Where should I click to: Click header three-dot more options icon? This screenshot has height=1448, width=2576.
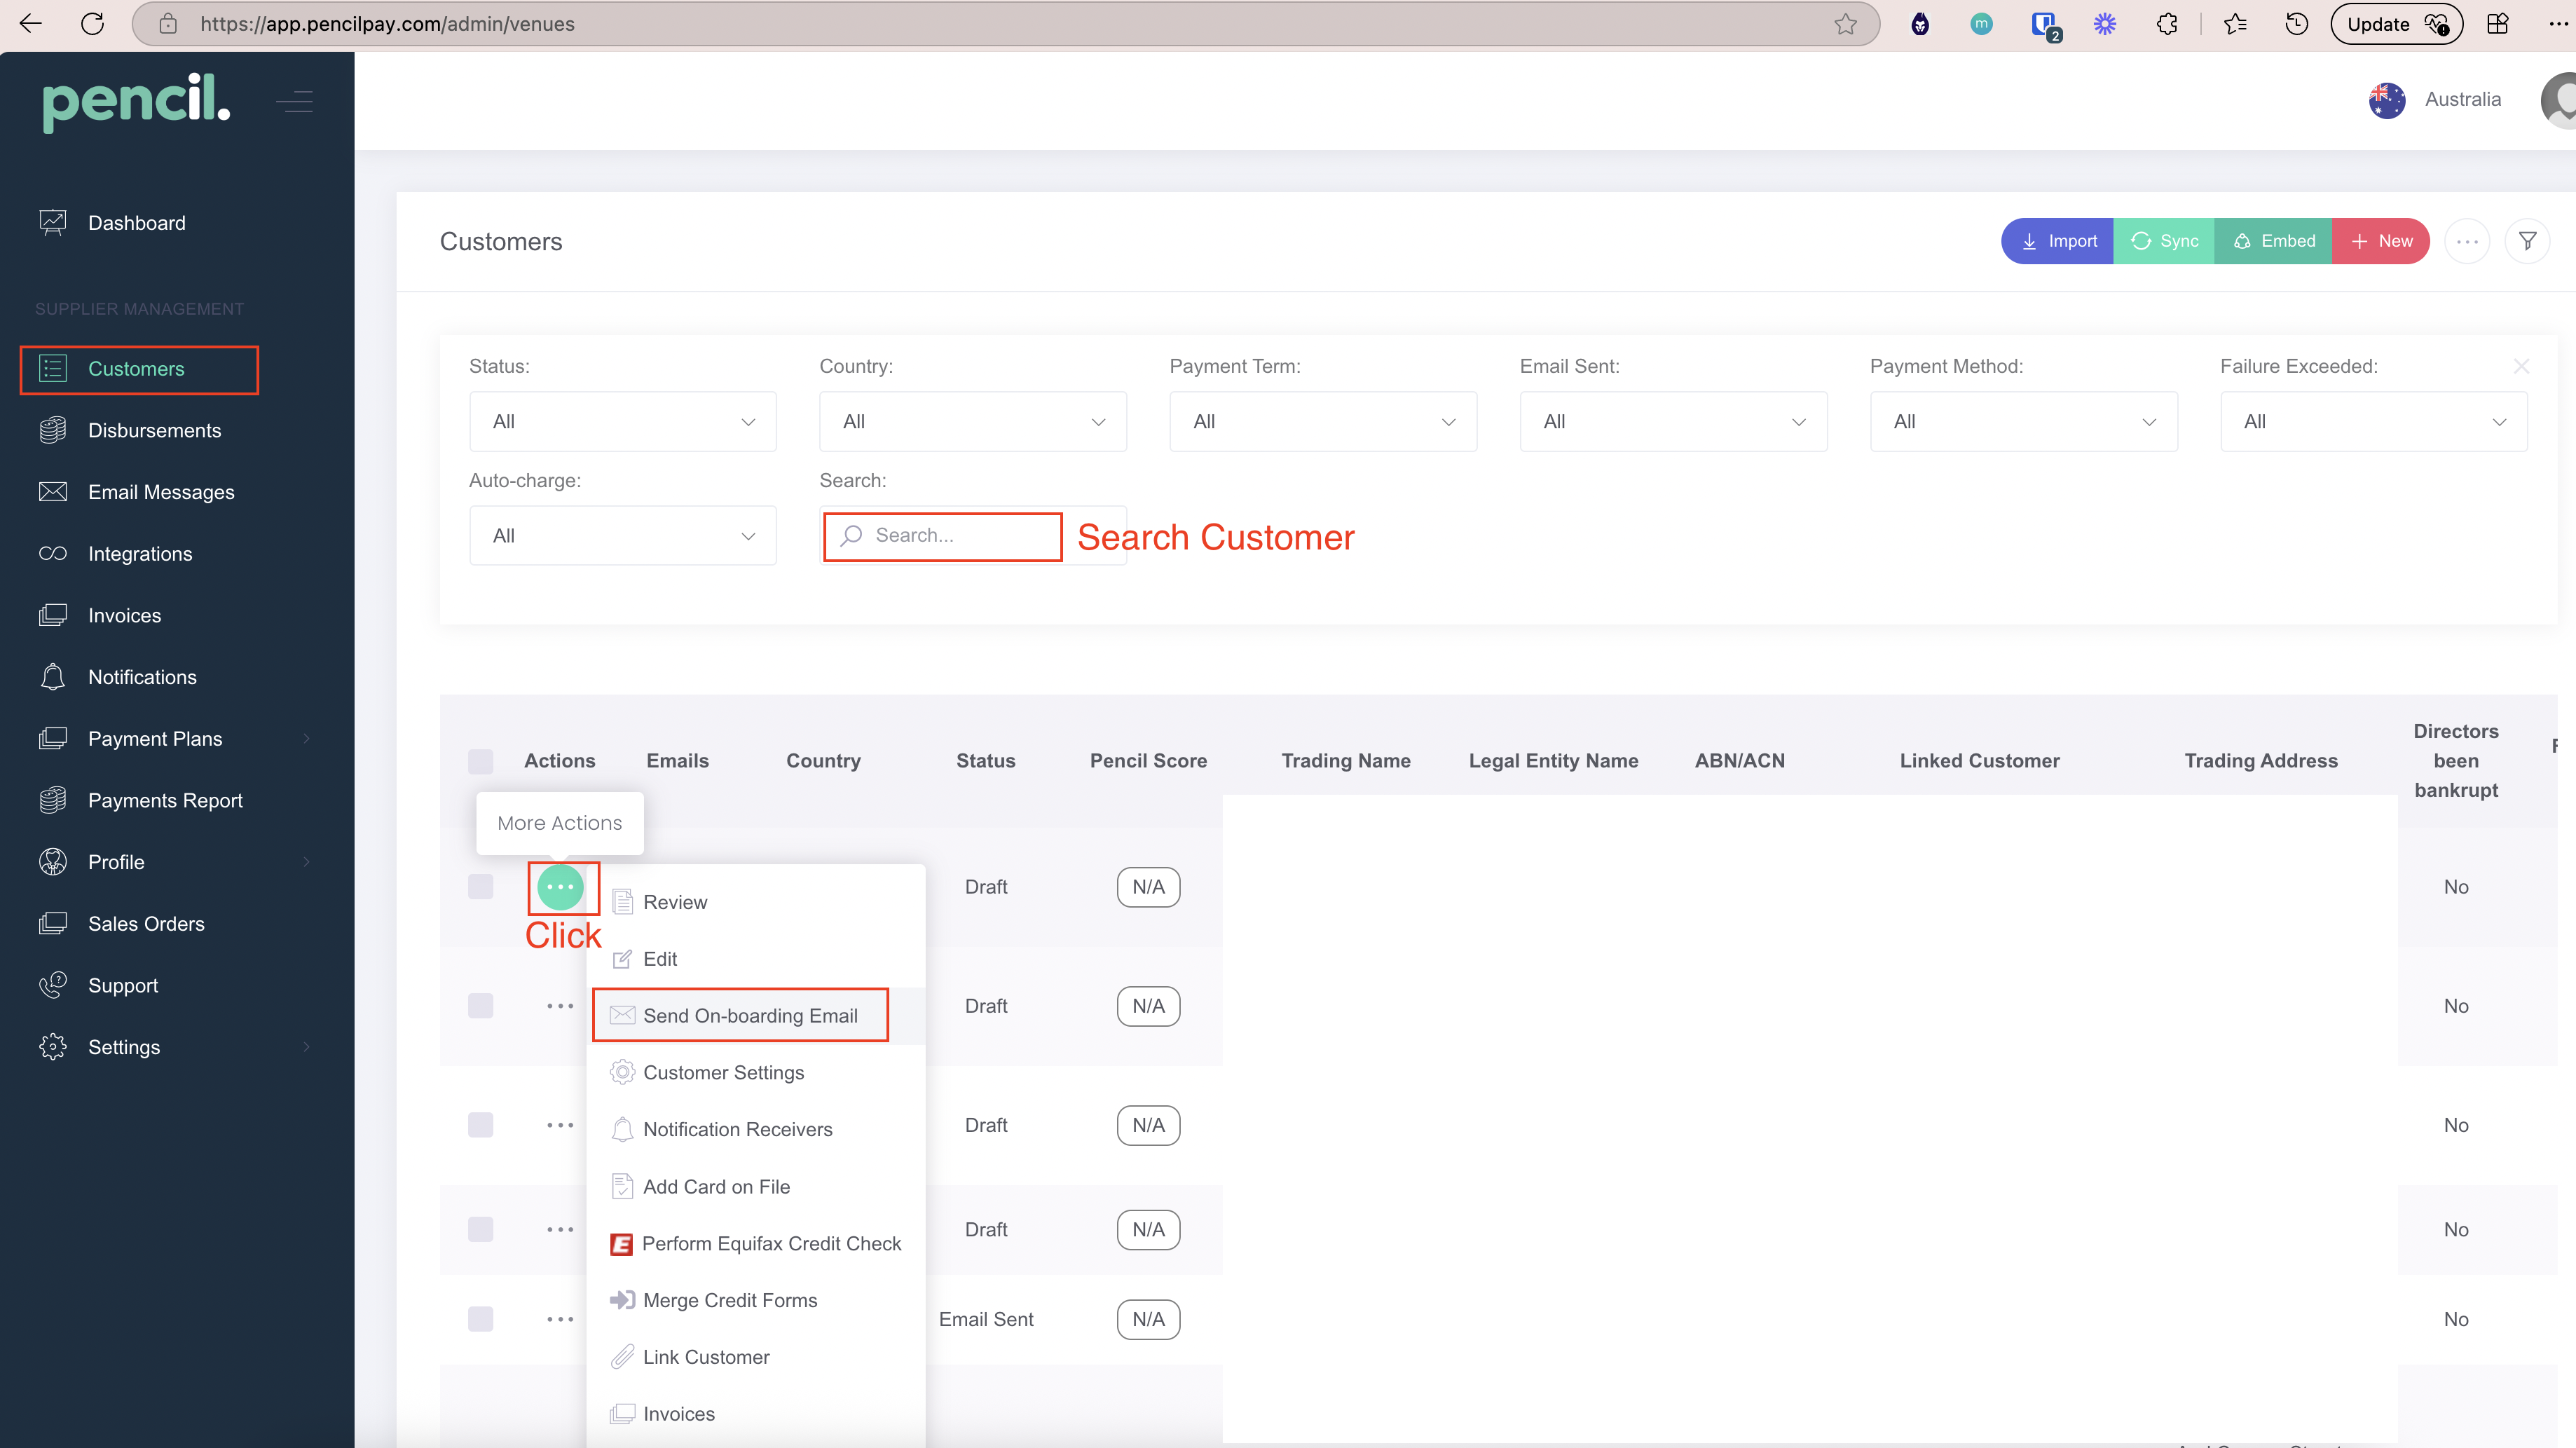coord(2467,241)
